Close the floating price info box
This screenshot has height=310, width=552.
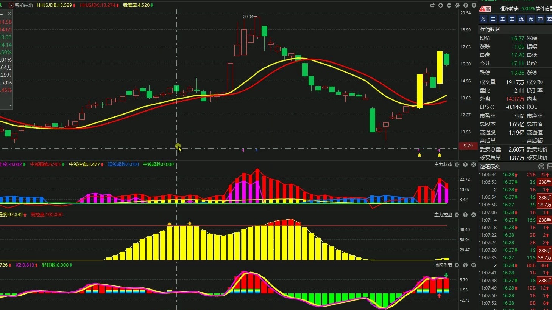point(9,13)
